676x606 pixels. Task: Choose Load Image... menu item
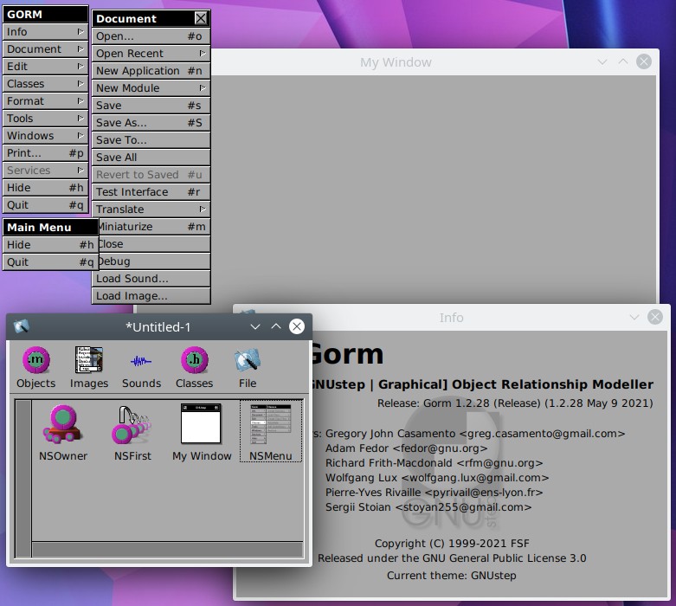click(151, 296)
